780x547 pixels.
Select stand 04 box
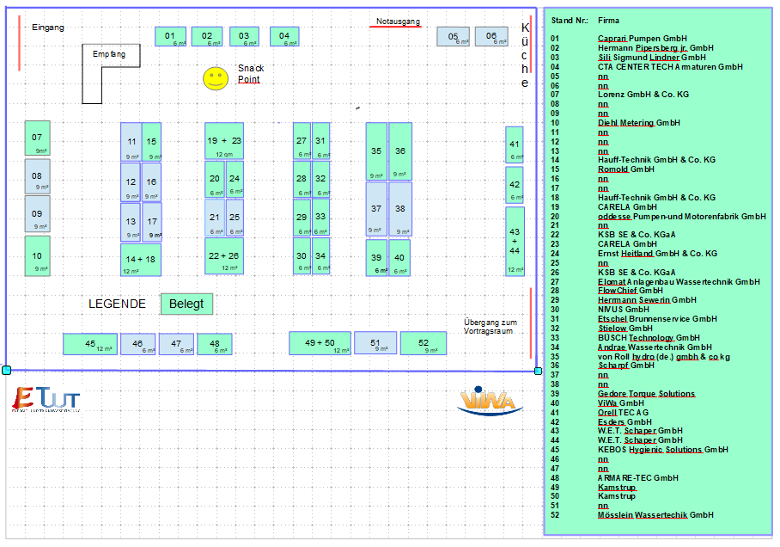point(284,36)
